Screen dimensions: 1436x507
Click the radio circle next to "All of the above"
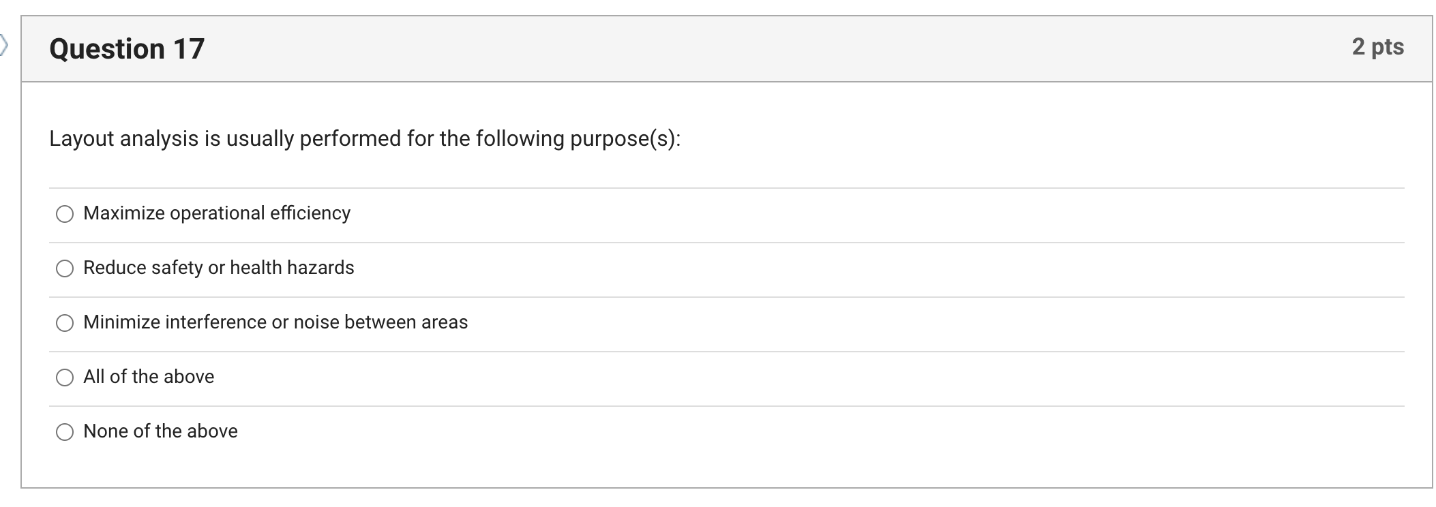pos(65,377)
